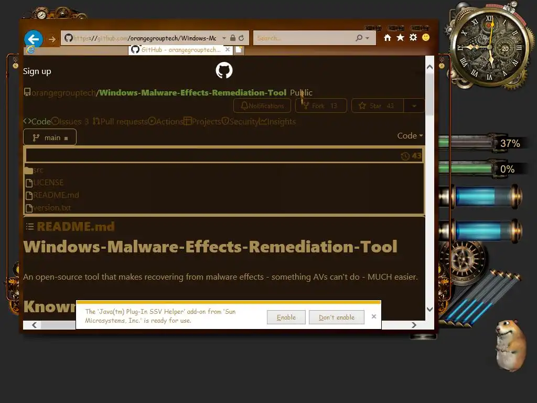Open the orangegrouptech owner link
The image size is (537, 403).
[x=63, y=92]
